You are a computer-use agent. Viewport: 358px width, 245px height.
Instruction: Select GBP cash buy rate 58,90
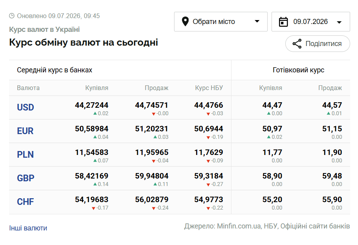[x=272, y=176]
